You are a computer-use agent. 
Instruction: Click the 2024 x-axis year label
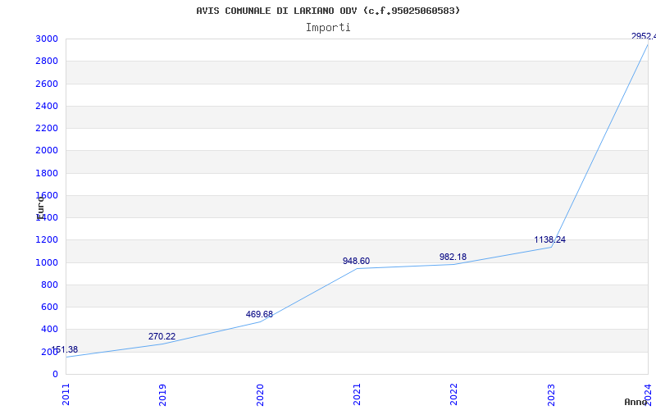pyautogui.click(x=648, y=394)
